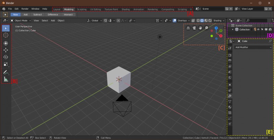The image size is (274, 140).
Task: Switch to LookDev shading mode
Action: coord(206,21)
